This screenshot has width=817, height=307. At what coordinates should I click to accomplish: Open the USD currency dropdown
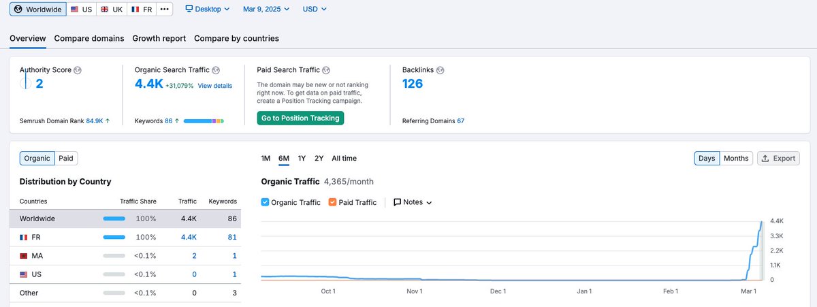(315, 10)
